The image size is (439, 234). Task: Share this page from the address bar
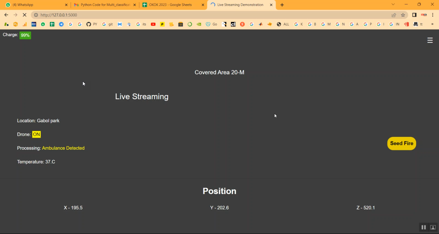[x=394, y=15]
